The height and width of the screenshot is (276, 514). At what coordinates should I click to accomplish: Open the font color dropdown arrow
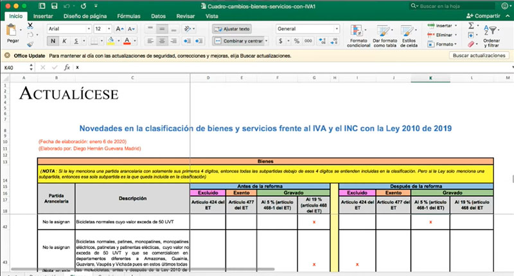pyautogui.click(x=135, y=41)
